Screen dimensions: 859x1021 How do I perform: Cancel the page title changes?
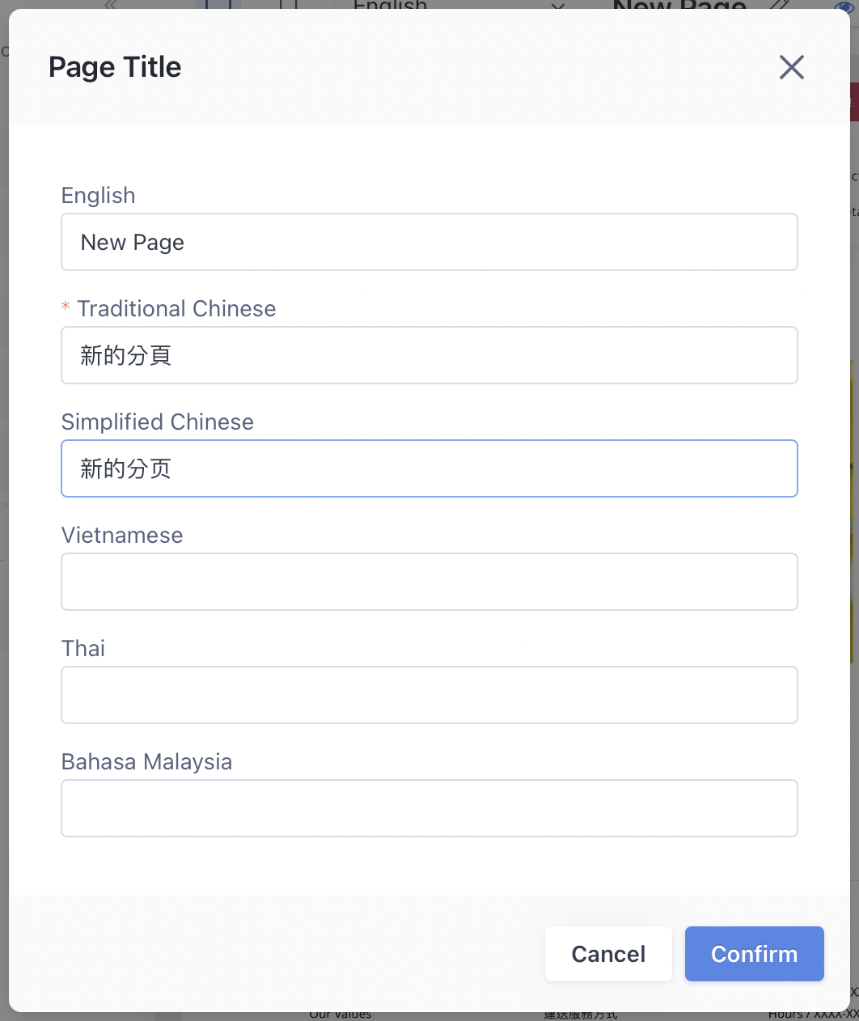point(608,954)
